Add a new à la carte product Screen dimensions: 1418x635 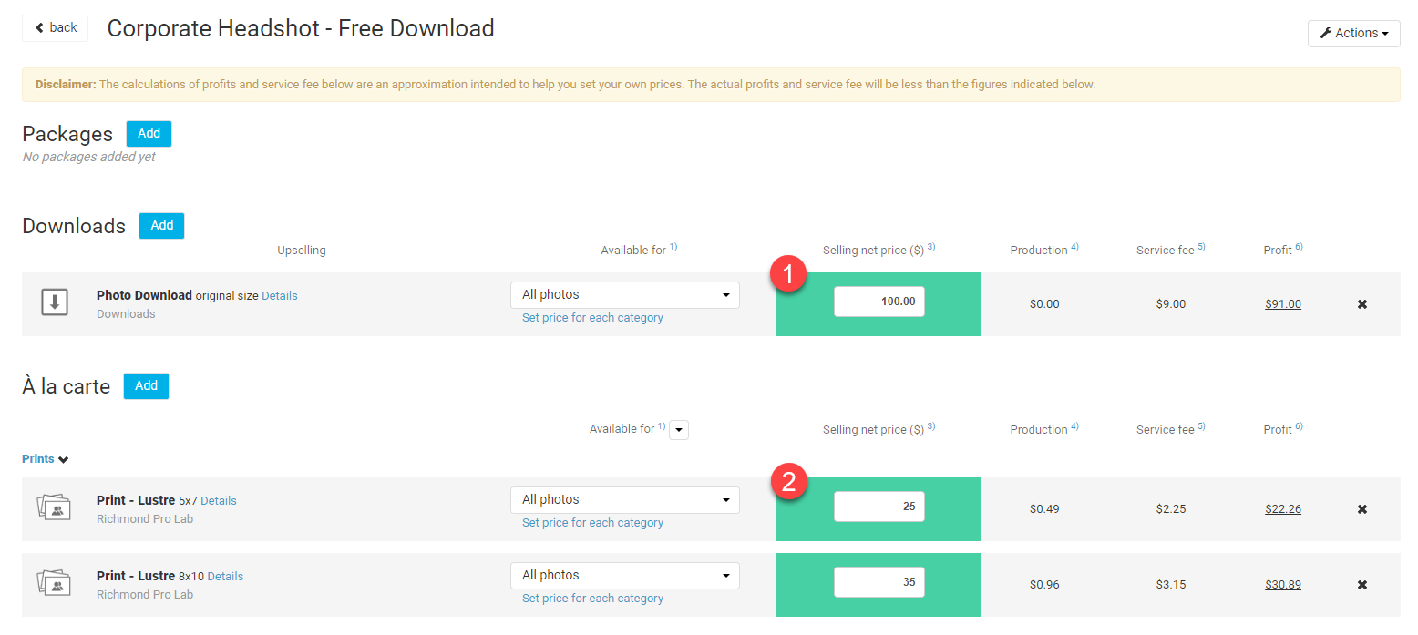(x=146, y=386)
